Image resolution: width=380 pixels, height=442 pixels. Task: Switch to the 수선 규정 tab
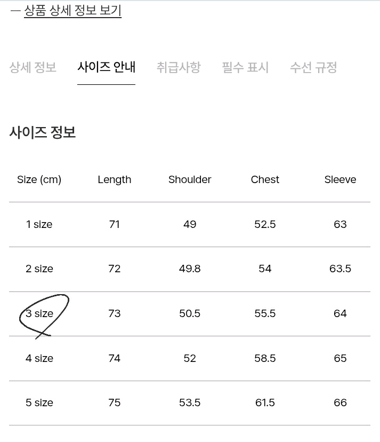click(x=313, y=67)
